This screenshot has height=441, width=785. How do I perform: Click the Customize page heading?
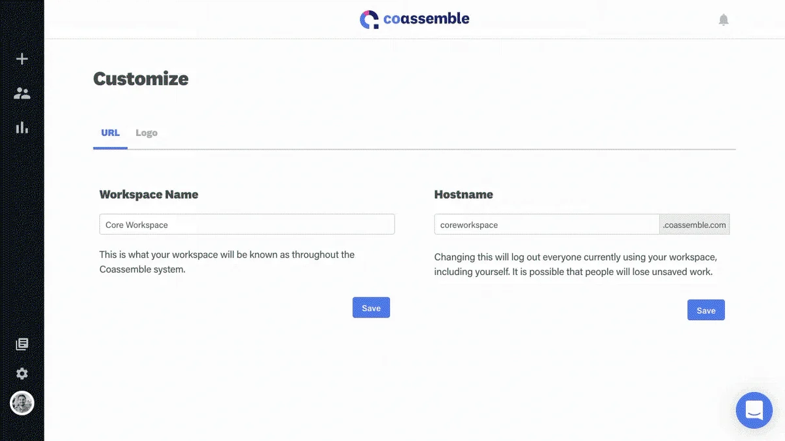point(141,78)
